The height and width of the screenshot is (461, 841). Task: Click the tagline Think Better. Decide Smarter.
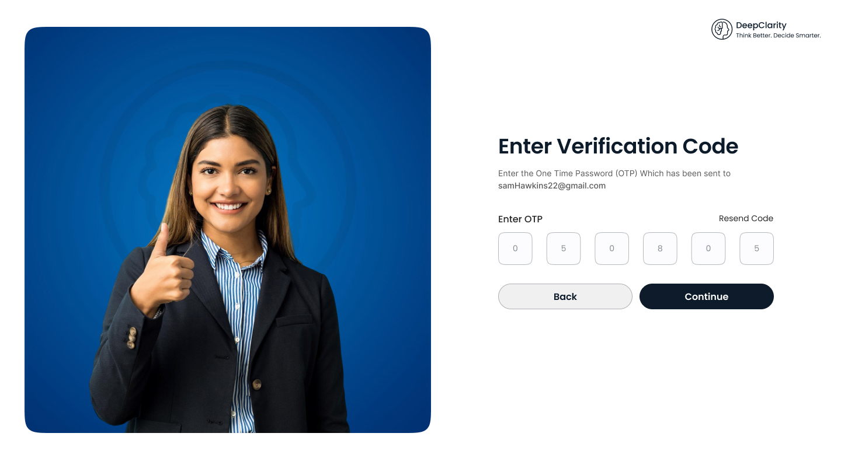point(778,36)
